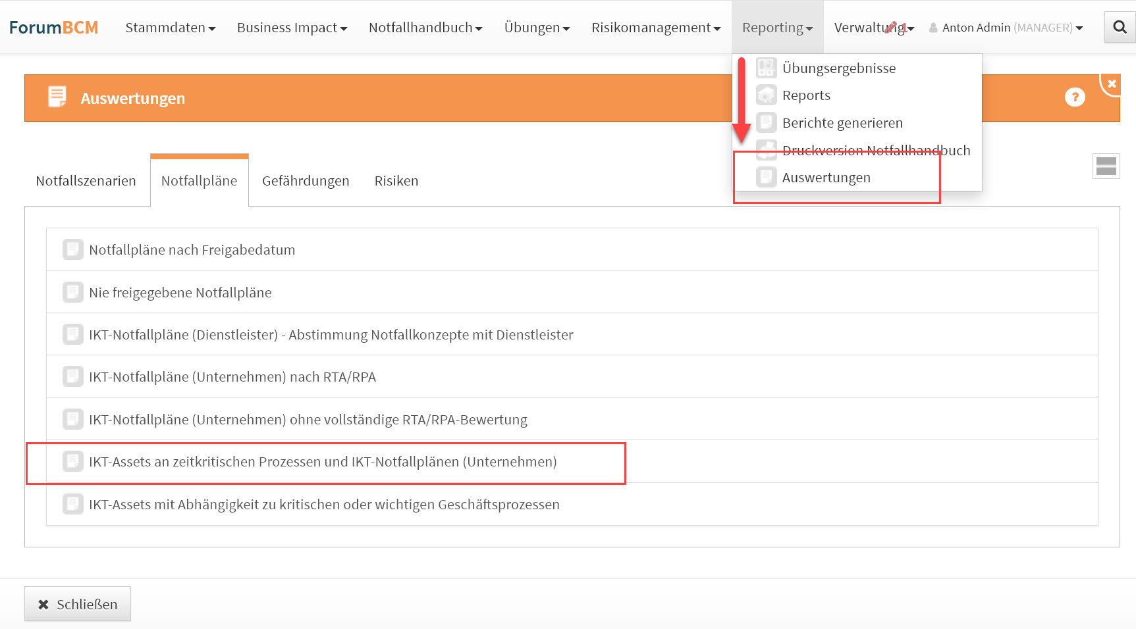Select the Risiken tab
Viewport: 1136px width, 629px height.
396,181
